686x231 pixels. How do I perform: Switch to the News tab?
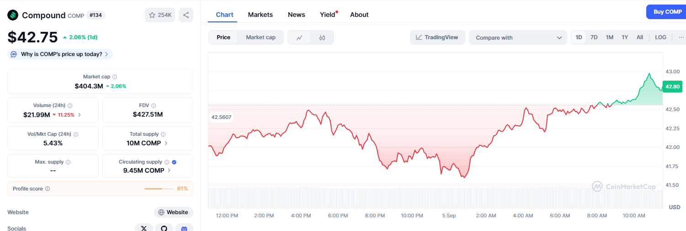(296, 15)
